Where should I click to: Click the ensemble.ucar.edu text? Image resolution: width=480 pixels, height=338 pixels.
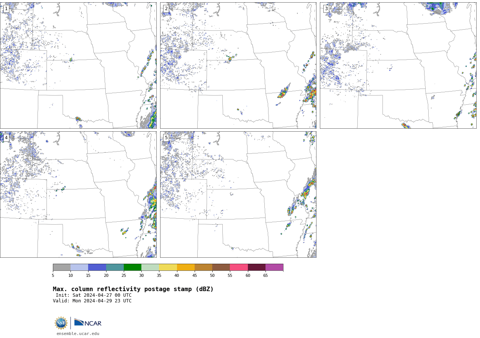pyautogui.click(x=78, y=333)
